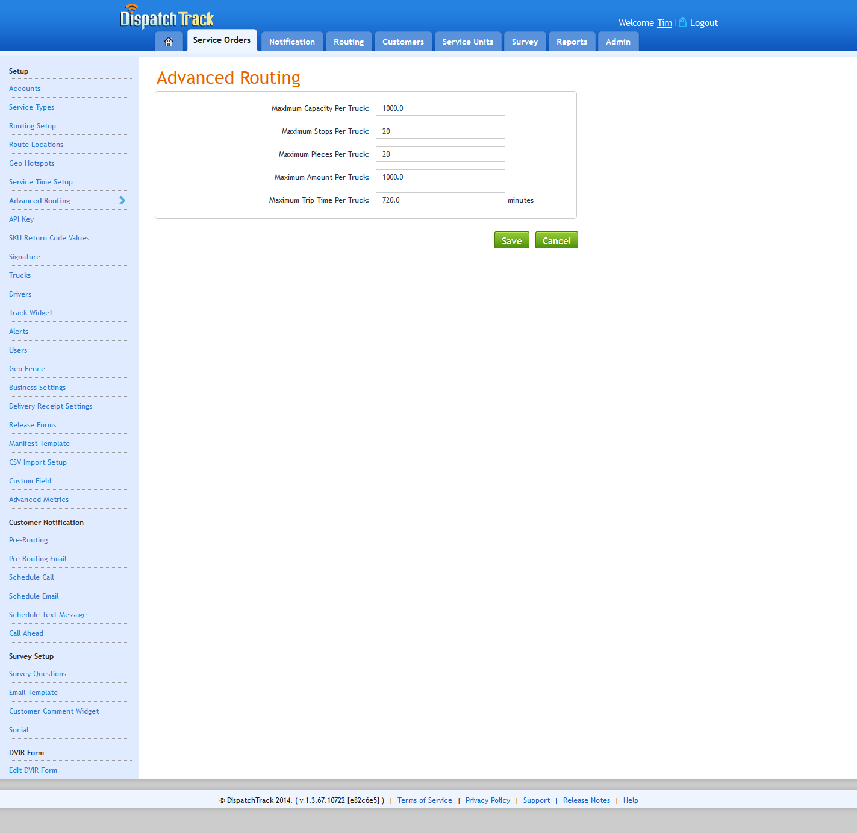The image size is (857, 833).
Task: Open the Routing tab
Action: pyautogui.click(x=349, y=42)
